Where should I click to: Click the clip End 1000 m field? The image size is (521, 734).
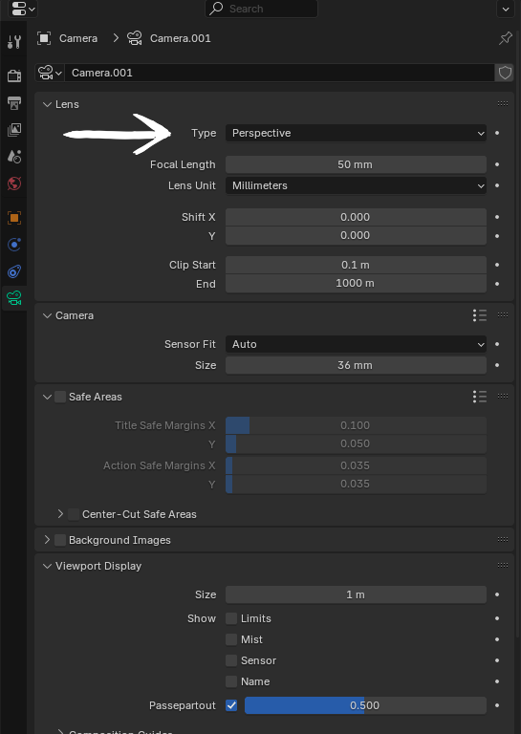tap(356, 283)
